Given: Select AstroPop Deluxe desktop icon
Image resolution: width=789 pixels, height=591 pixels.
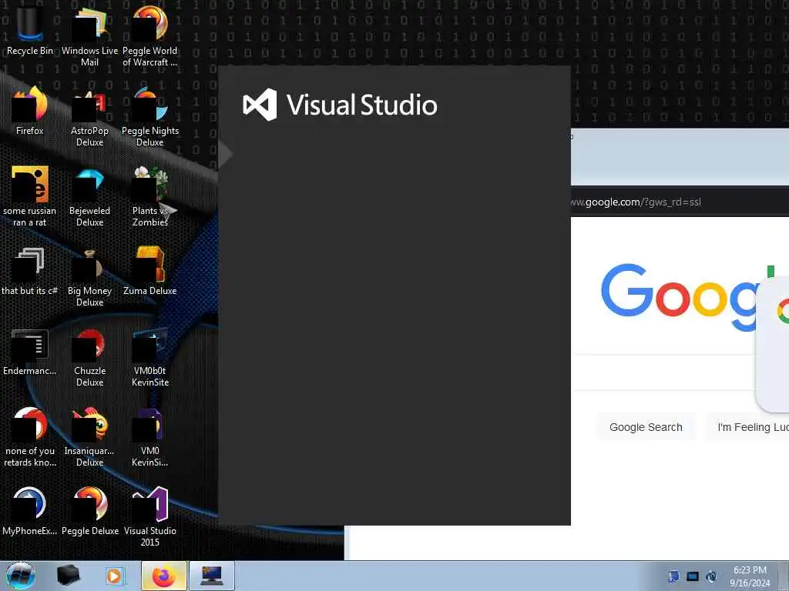Looking at the screenshot, I should tap(89, 117).
